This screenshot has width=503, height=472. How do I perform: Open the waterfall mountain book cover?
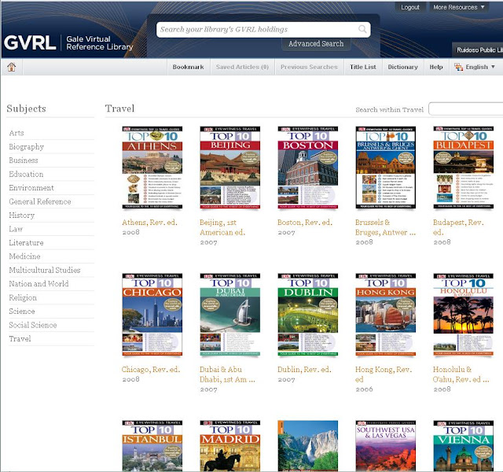[308, 446]
